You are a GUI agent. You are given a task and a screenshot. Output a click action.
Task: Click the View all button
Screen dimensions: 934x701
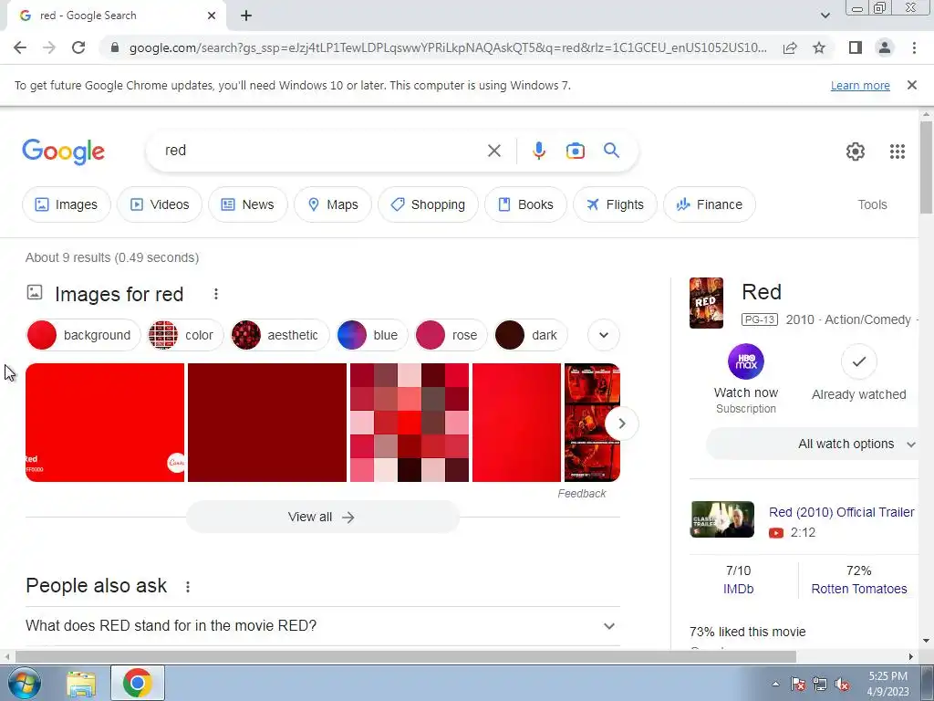pyautogui.click(x=322, y=517)
